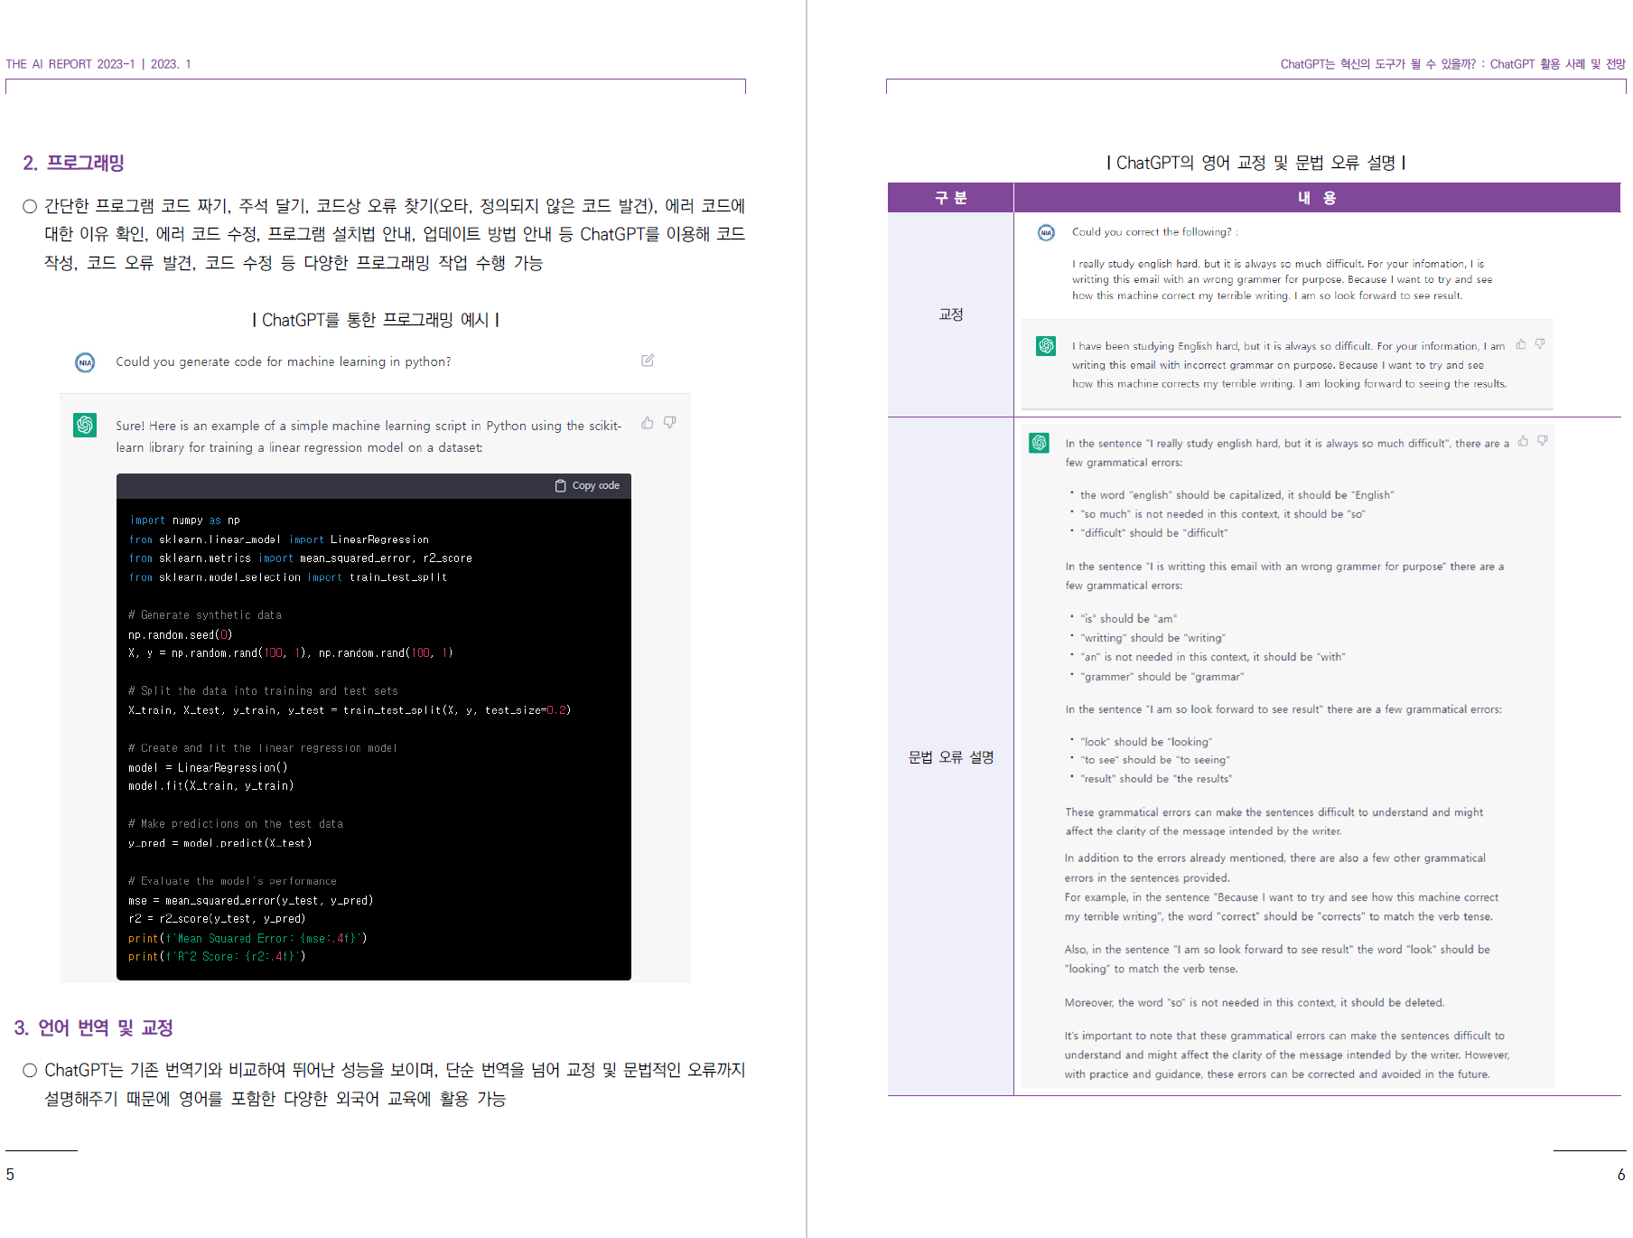Click the '내 용' table column header
Screen dimensions: 1633x1238
[x=1316, y=198]
